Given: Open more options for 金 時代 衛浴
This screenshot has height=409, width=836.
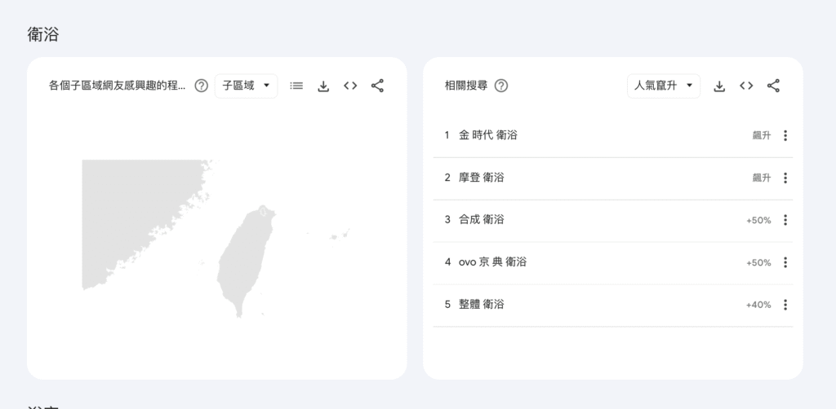Looking at the screenshot, I should pos(785,135).
